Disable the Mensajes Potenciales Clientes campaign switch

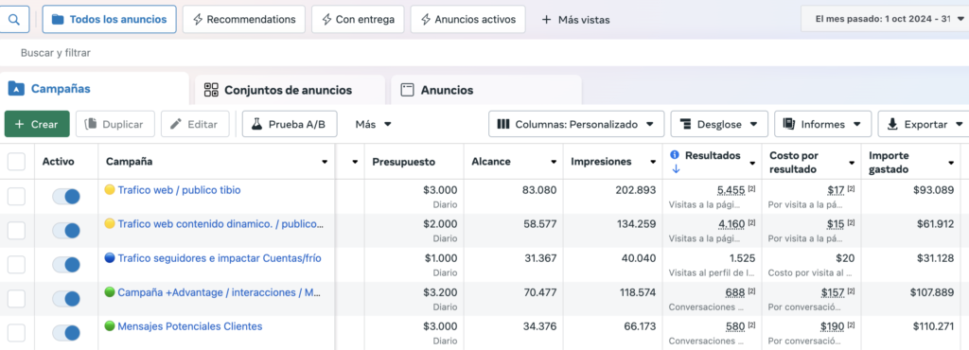point(66,333)
